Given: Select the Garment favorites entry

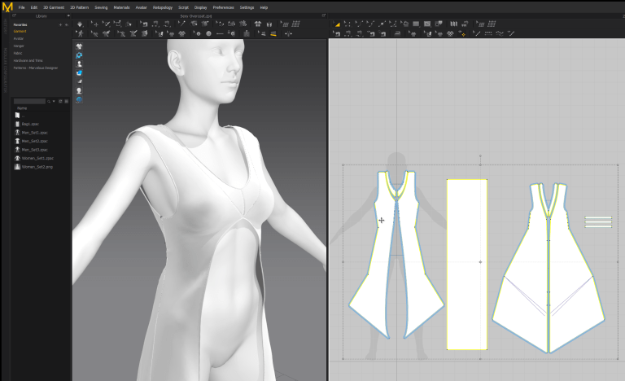Looking at the screenshot, I should tap(20, 31).
